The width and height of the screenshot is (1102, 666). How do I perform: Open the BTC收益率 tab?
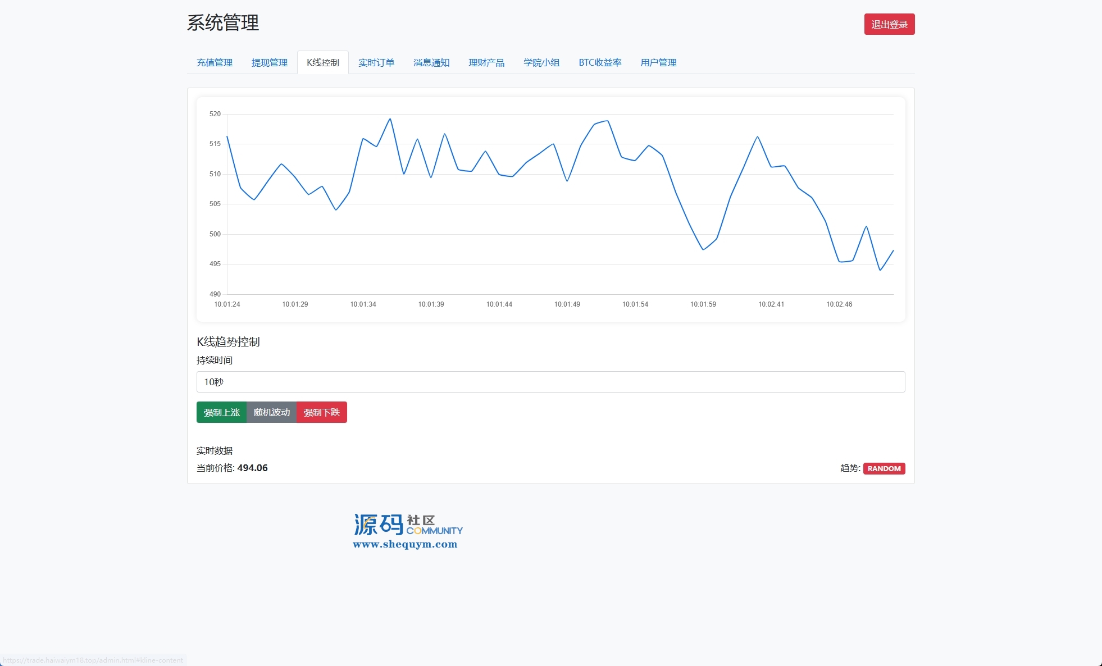tap(599, 62)
